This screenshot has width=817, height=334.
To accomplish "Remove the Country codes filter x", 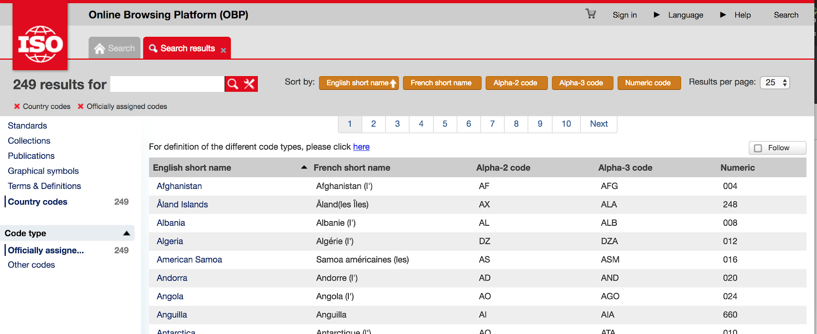I will pyautogui.click(x=17, y=106).
